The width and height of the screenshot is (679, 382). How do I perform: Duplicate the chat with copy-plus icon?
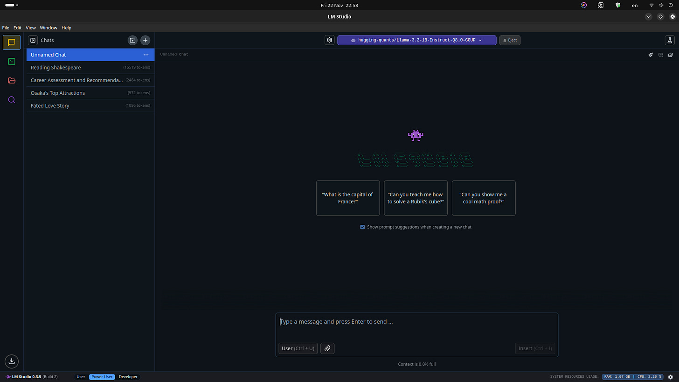(x=671, y=55)
